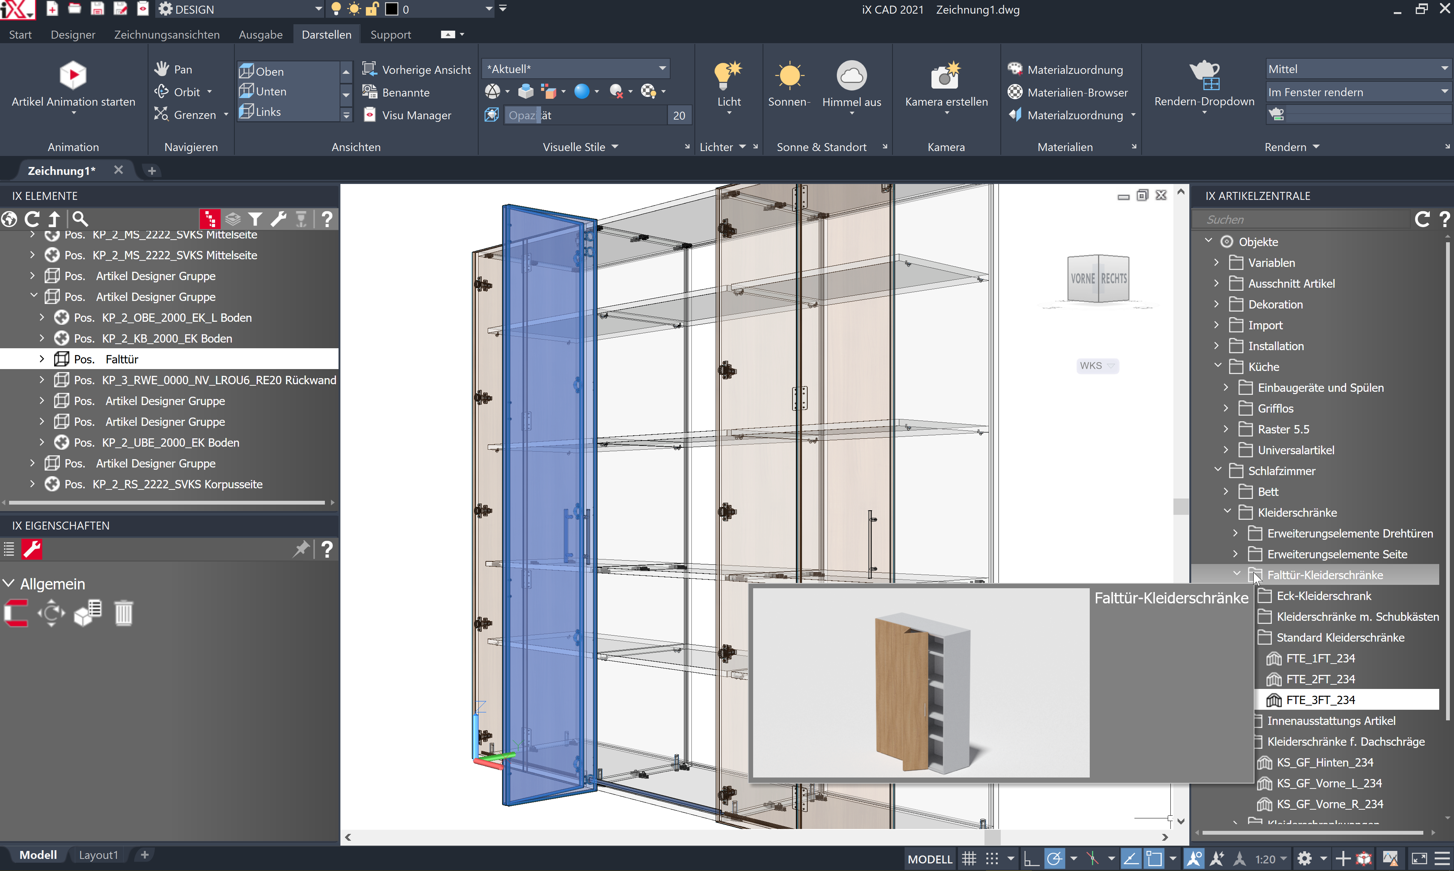Start the Artikel Animation play icon
Viewport: 1454px width, 871px height.
[x=73, y=76]
